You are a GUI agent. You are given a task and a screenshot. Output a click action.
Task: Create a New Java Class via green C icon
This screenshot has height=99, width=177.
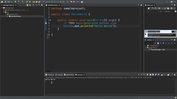[30, 2]
